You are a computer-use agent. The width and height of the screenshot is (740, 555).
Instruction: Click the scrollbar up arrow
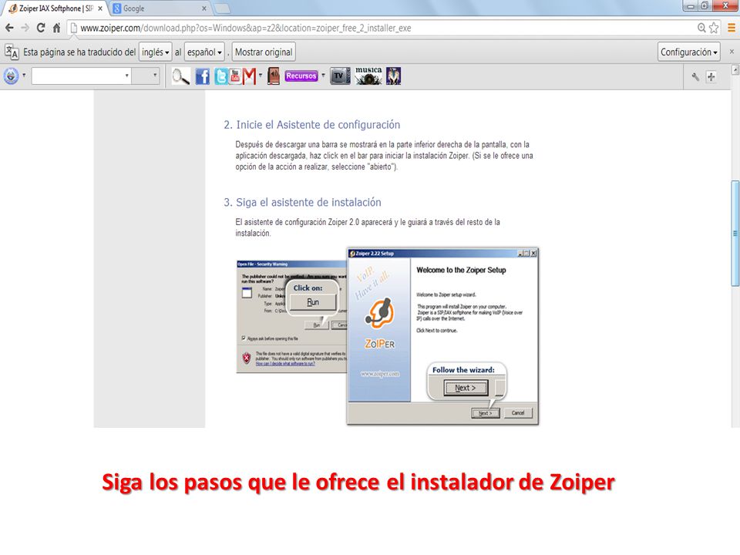pyautogui.click(x=735, y=70)
